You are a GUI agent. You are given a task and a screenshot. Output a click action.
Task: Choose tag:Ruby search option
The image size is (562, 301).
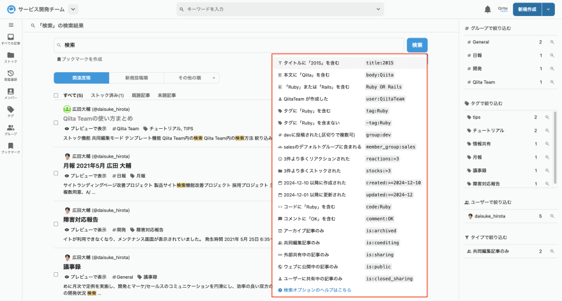[349, 111]
